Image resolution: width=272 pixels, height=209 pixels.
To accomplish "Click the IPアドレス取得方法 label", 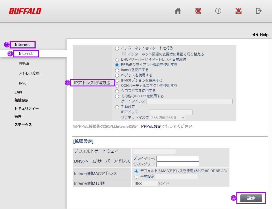I will 92,83.
